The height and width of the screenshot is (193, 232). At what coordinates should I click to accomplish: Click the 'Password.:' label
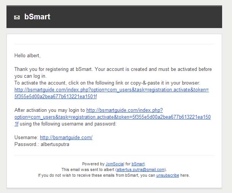(27, 144)
